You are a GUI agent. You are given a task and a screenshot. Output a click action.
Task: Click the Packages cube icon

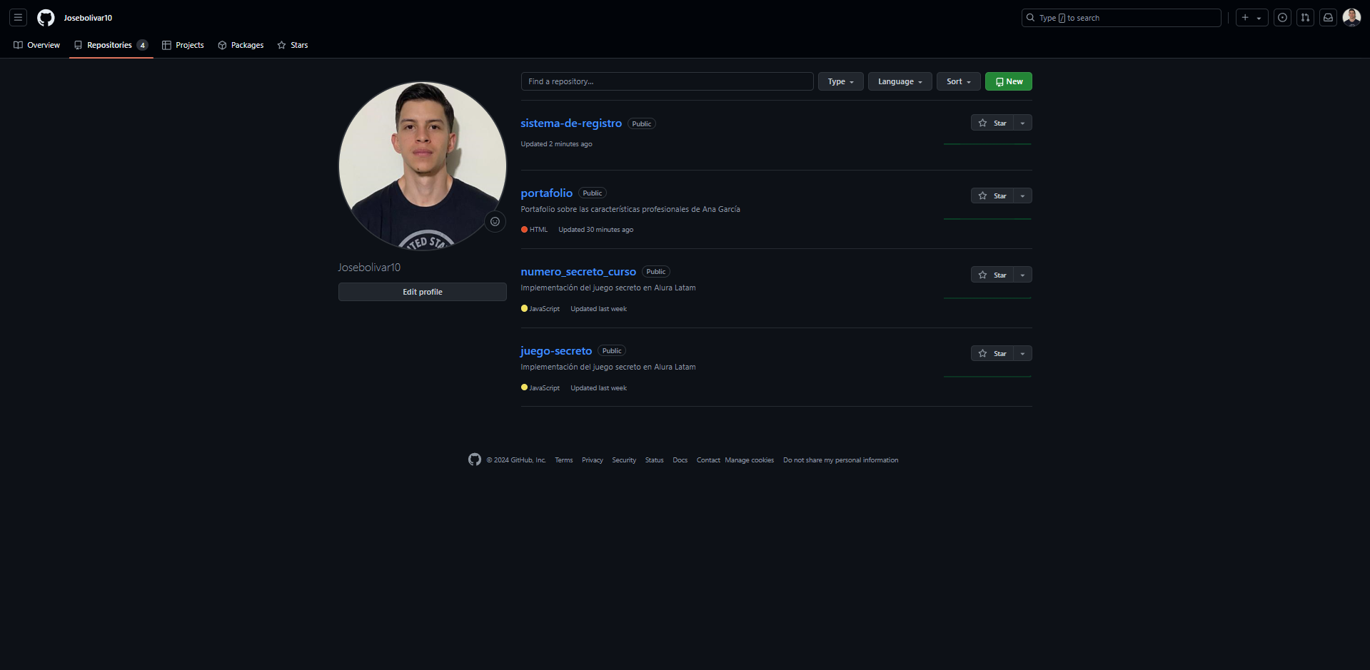[223, 45]
